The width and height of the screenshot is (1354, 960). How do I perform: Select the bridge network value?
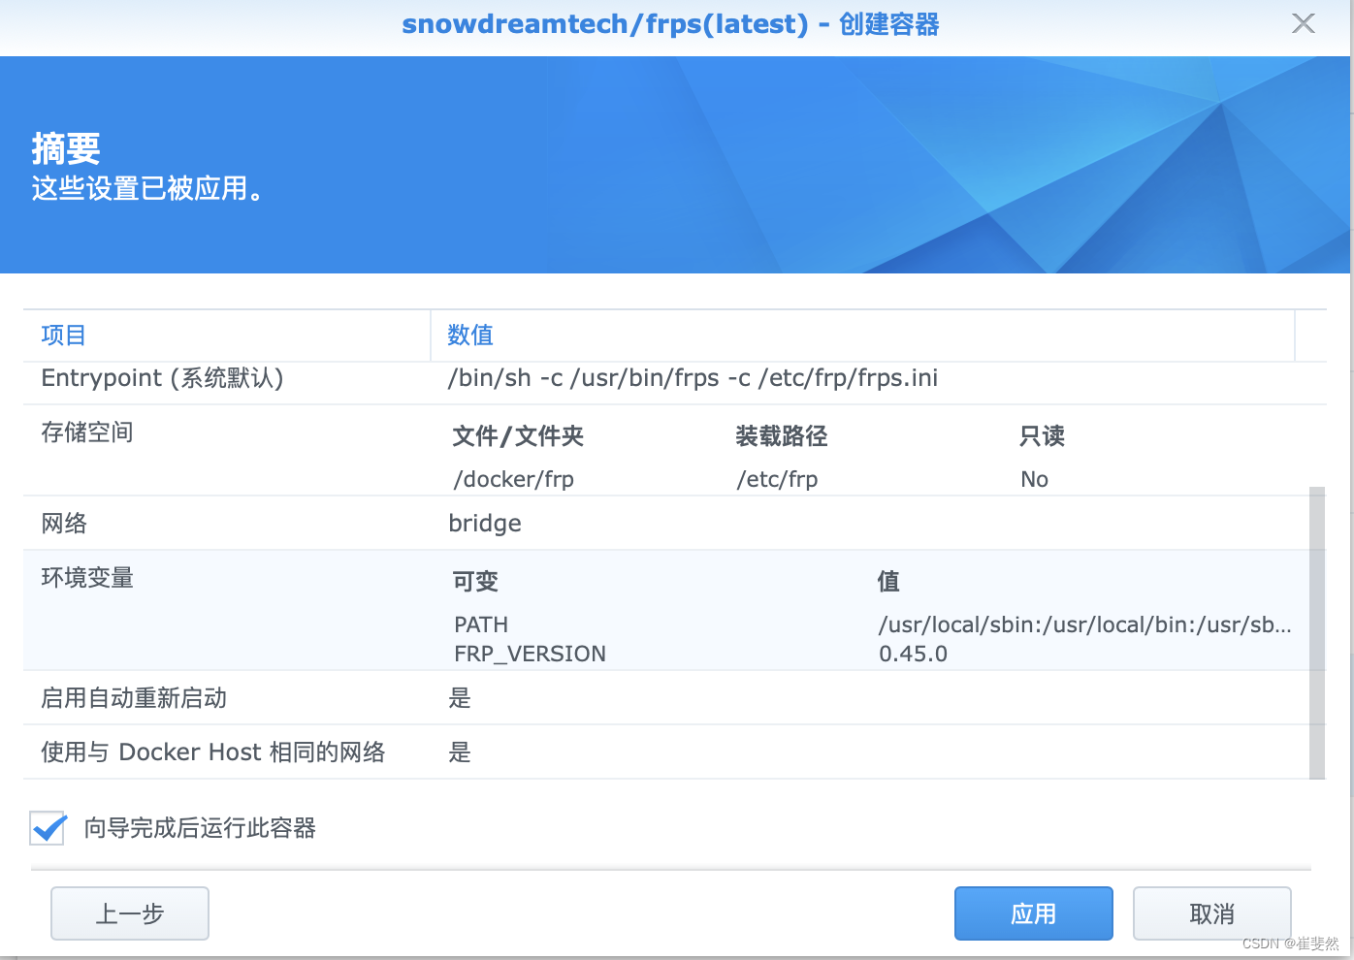[x=485, y=524]
